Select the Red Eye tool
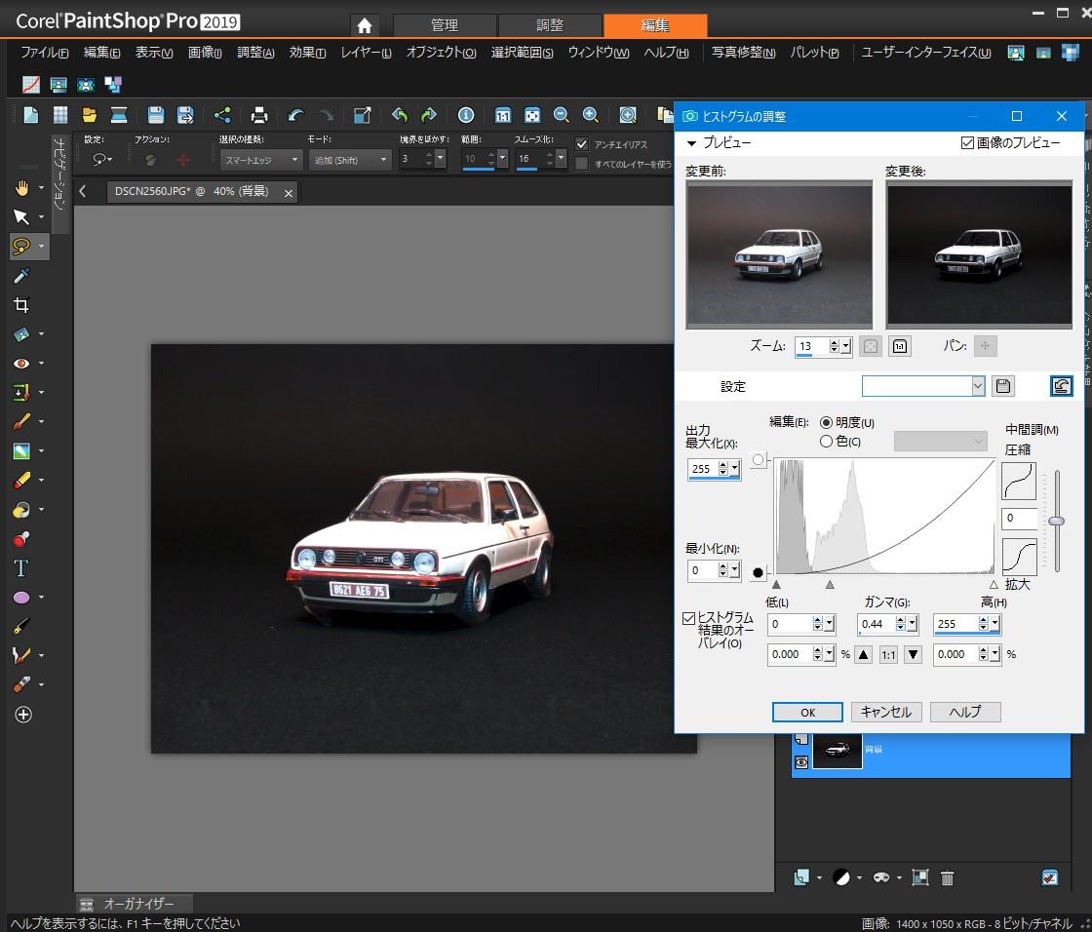Screen dimensions: 1092x932 (x=21, y=363)
